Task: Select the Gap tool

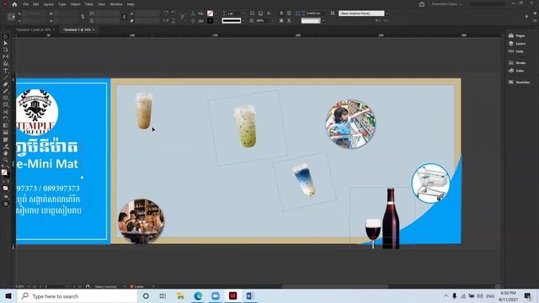Action: tap(6, 56)
